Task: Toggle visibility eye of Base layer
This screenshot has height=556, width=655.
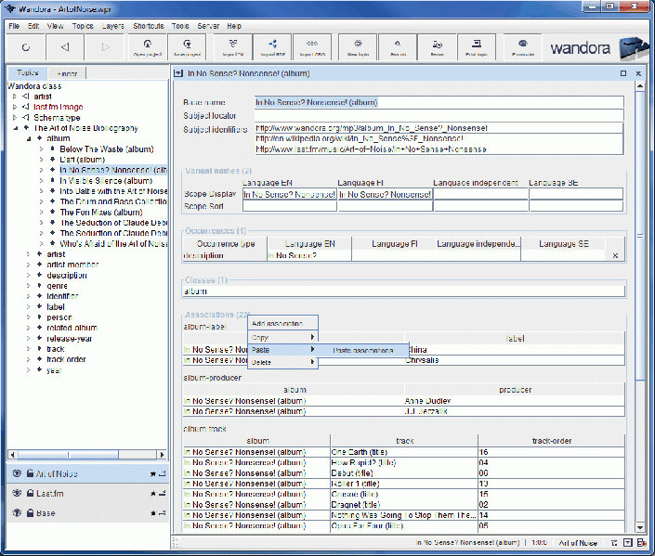Action: pos(17,512)
